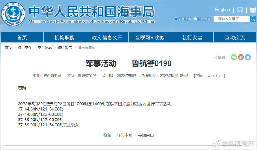Click the 打印本页 print link
Viewport: 257px width, 150px height.
click(124, 135)
